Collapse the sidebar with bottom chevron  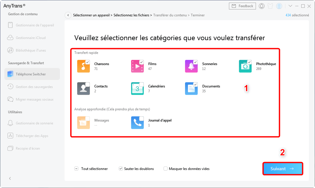[x=10, y=178]
